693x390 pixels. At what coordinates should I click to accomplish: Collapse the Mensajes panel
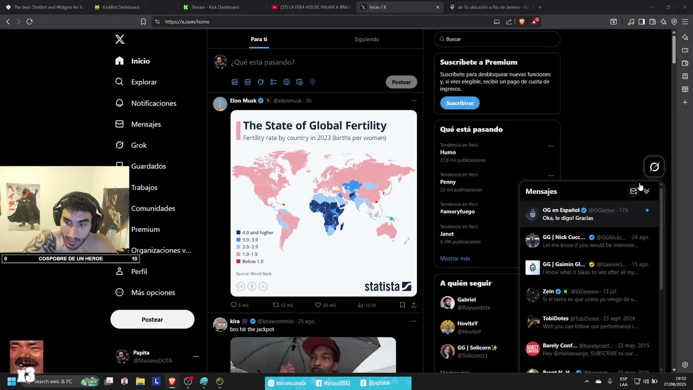(x=646, y=191)
